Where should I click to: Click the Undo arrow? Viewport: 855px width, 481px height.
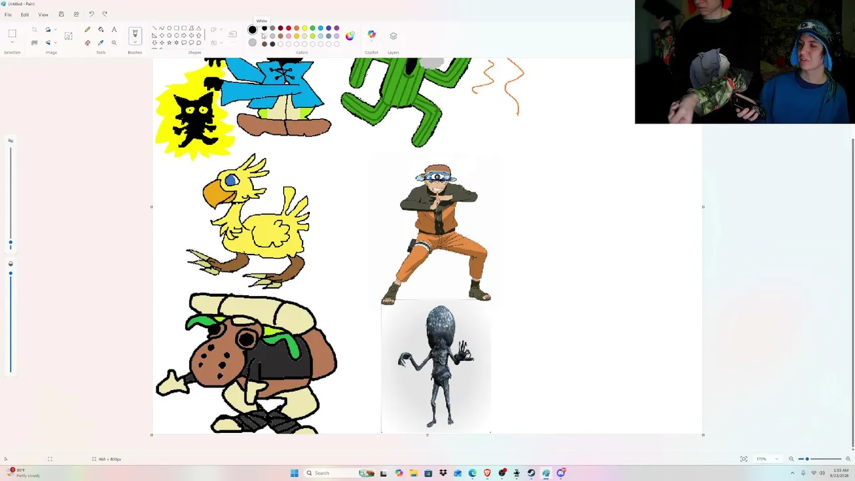tap(92, 14)
